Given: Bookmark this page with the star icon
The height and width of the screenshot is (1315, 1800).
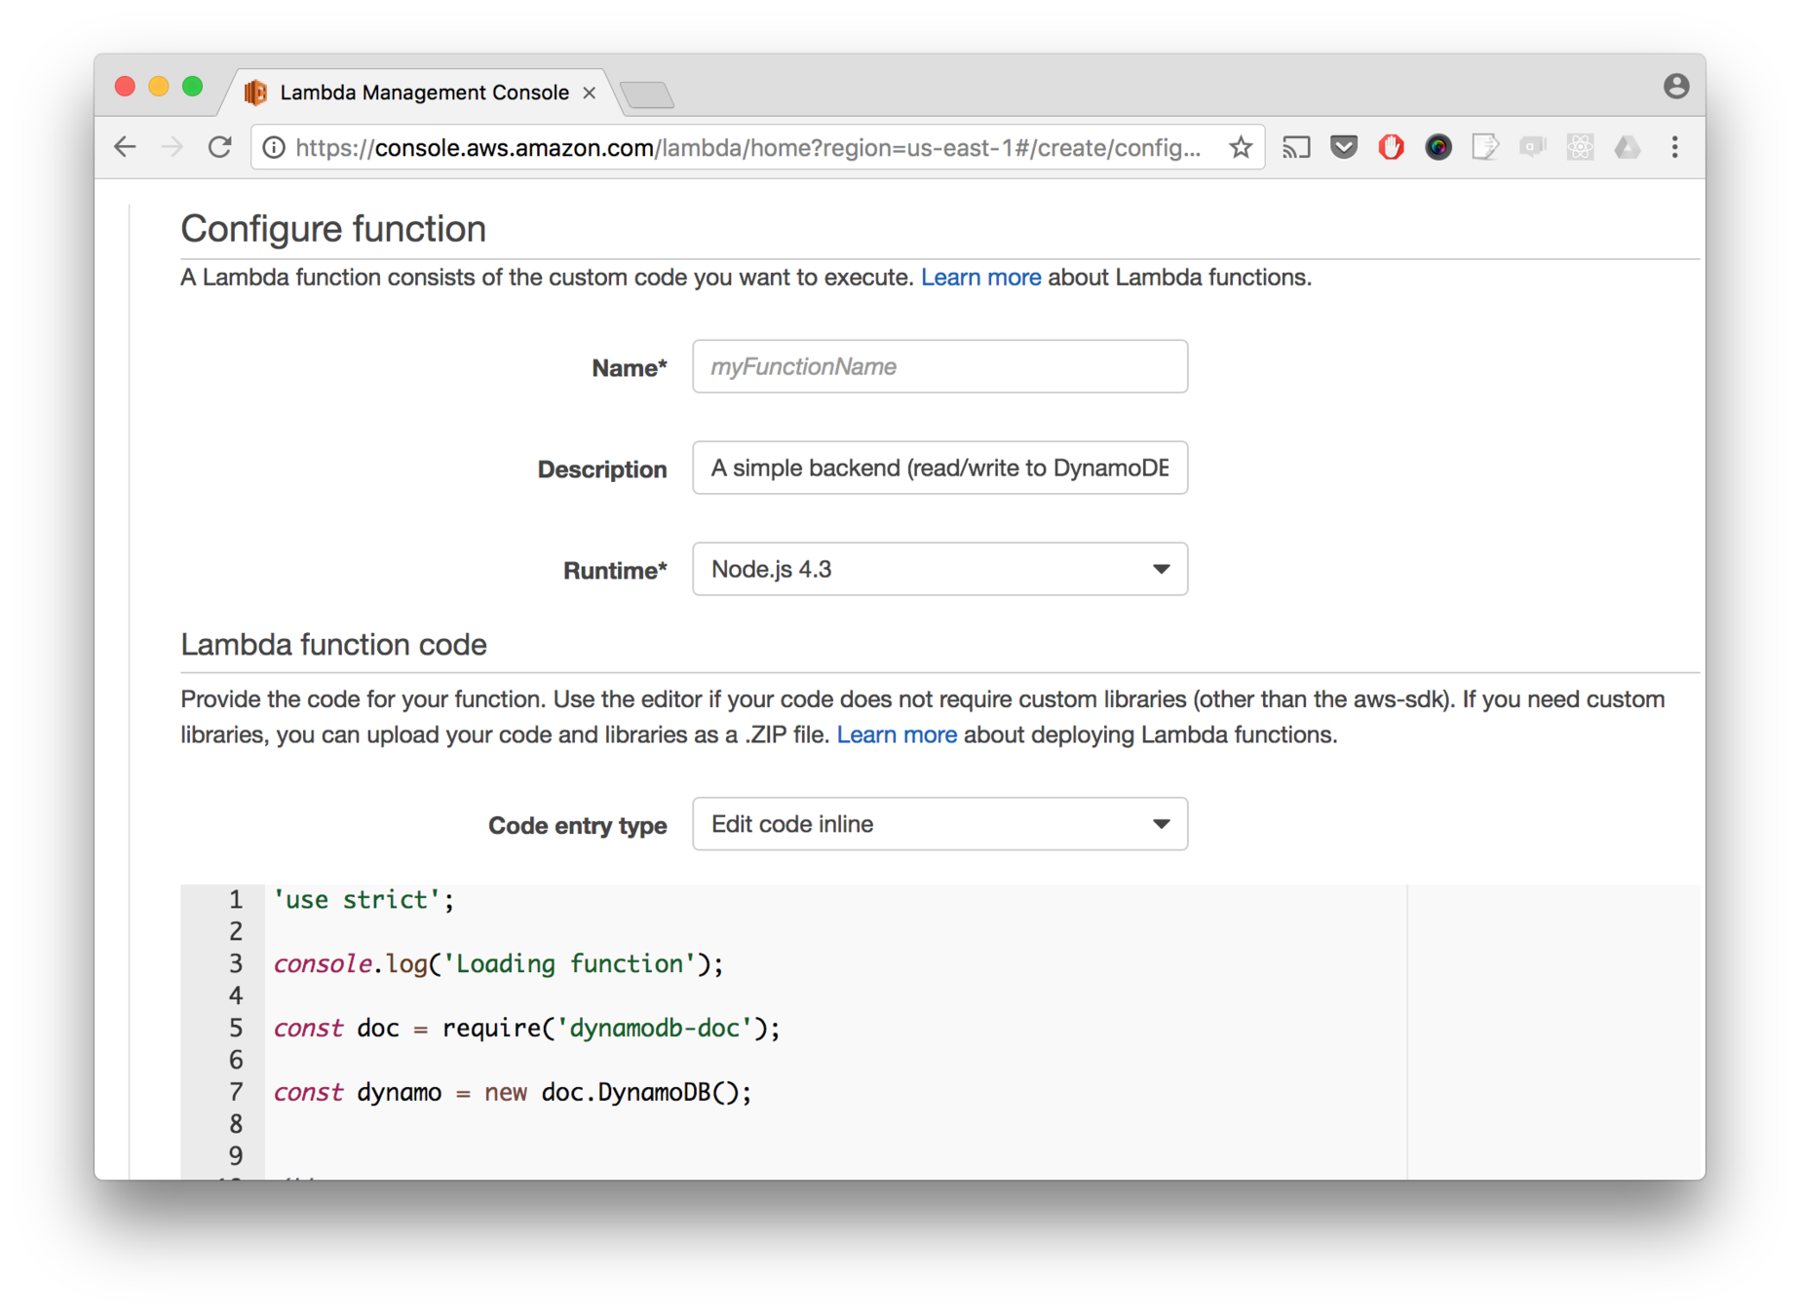Looking at the screenshot, I should click(1240, 147).
